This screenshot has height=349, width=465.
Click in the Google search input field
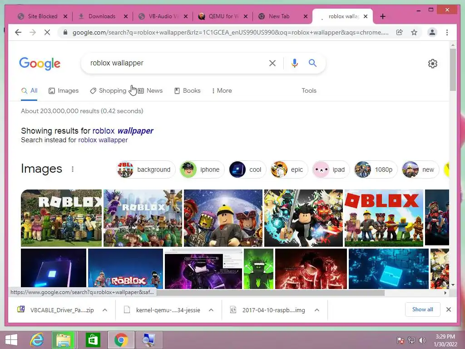pyautogui.click(x=175, y=63)
